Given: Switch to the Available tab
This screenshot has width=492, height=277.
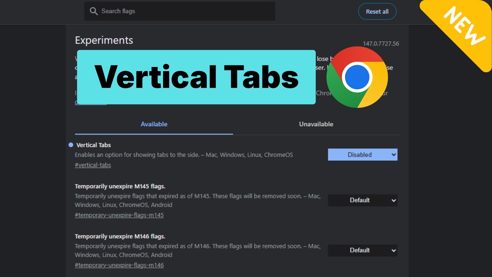Looking at the screenshot, I should click(x=154, y=124).
